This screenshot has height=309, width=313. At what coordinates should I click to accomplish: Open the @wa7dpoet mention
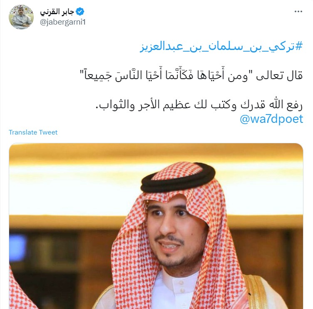click(271, 119)
